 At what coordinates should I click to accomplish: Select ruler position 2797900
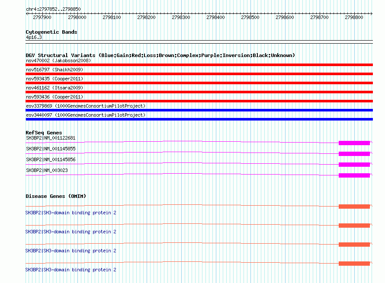coord(42,17)
